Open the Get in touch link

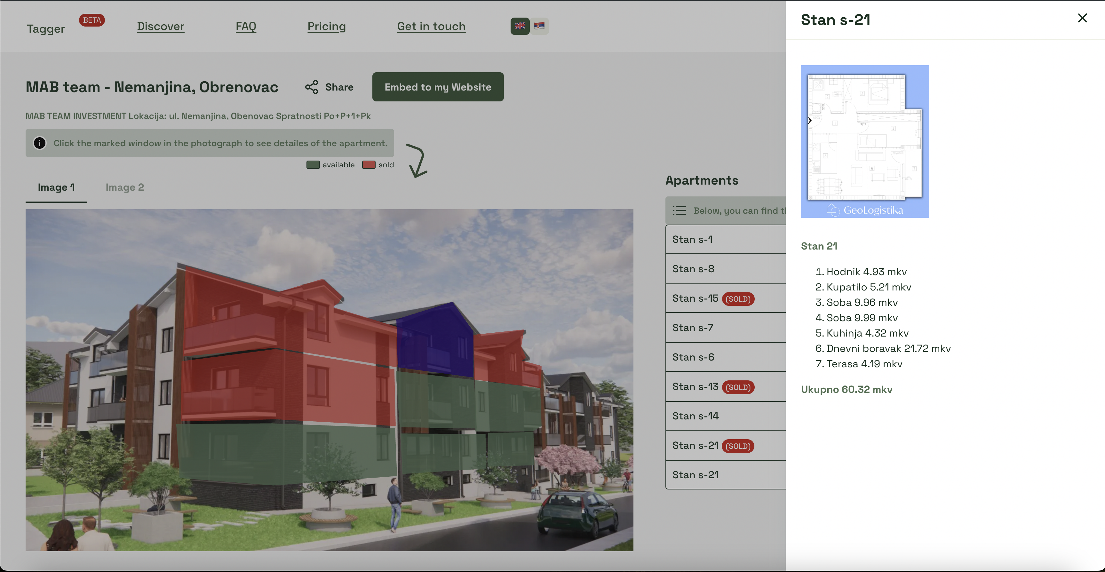click(x=431, y=26)
